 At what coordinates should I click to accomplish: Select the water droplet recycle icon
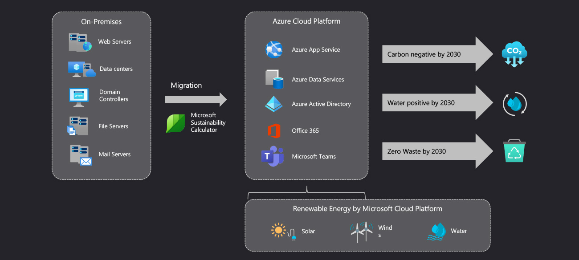pos(514,104)
